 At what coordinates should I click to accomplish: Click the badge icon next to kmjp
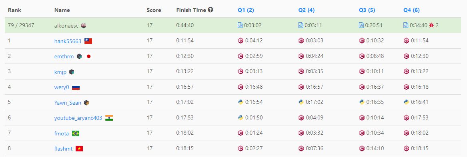(72, 72)
